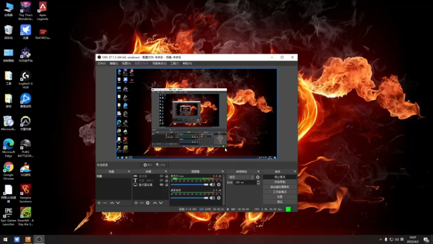Image resolution: width=433 pixels, height=244 pixels.
Task: Lock the 显示器采集 source
Action: point(167,184)
